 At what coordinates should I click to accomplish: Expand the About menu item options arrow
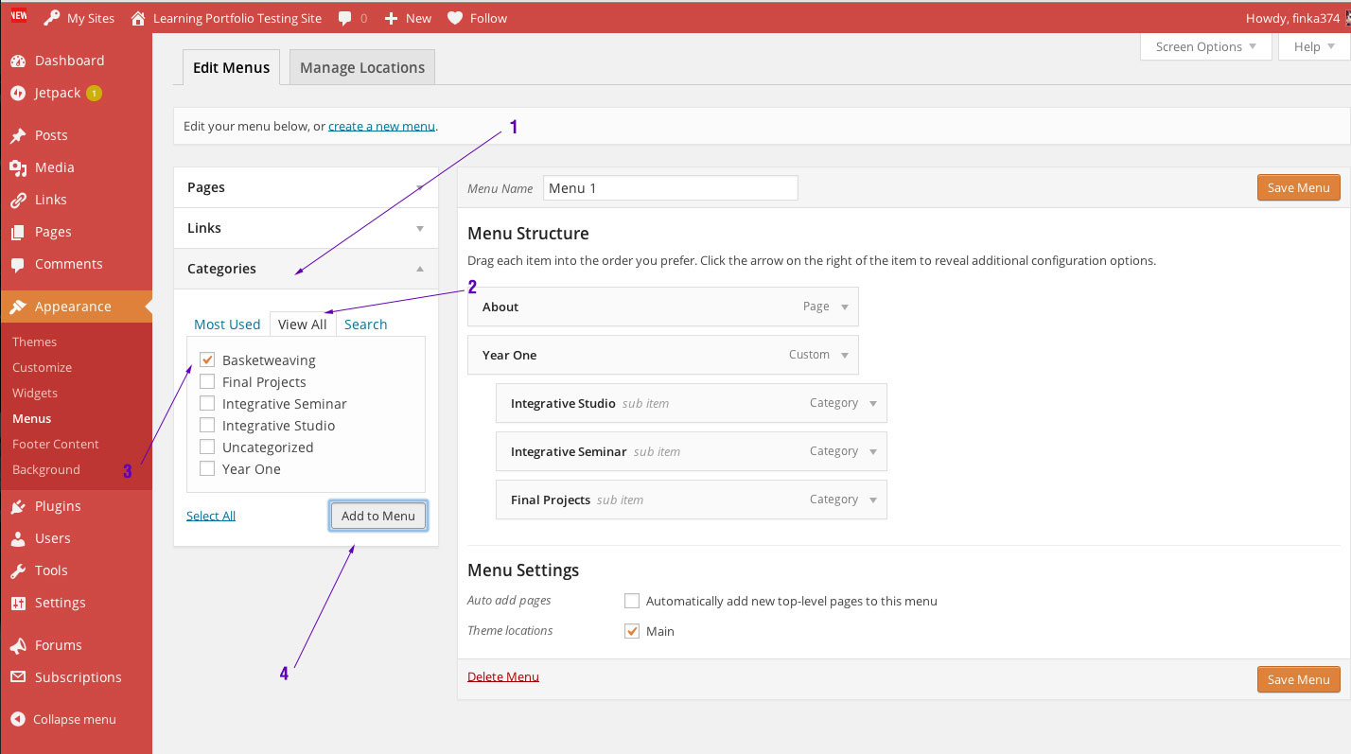click(845, 307)
